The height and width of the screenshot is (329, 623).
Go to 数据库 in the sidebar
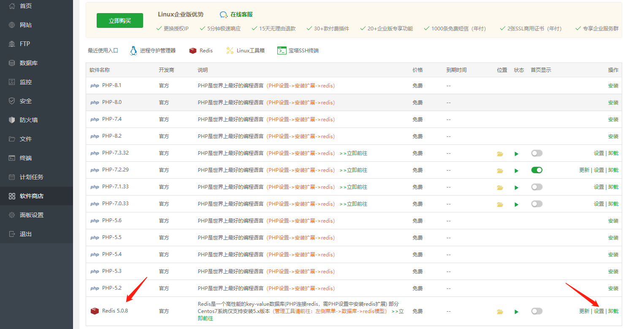pyautogui.click(x=28, y=63)
